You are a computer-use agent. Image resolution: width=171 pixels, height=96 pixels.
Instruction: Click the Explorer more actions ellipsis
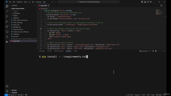click(x=34, y=6)
